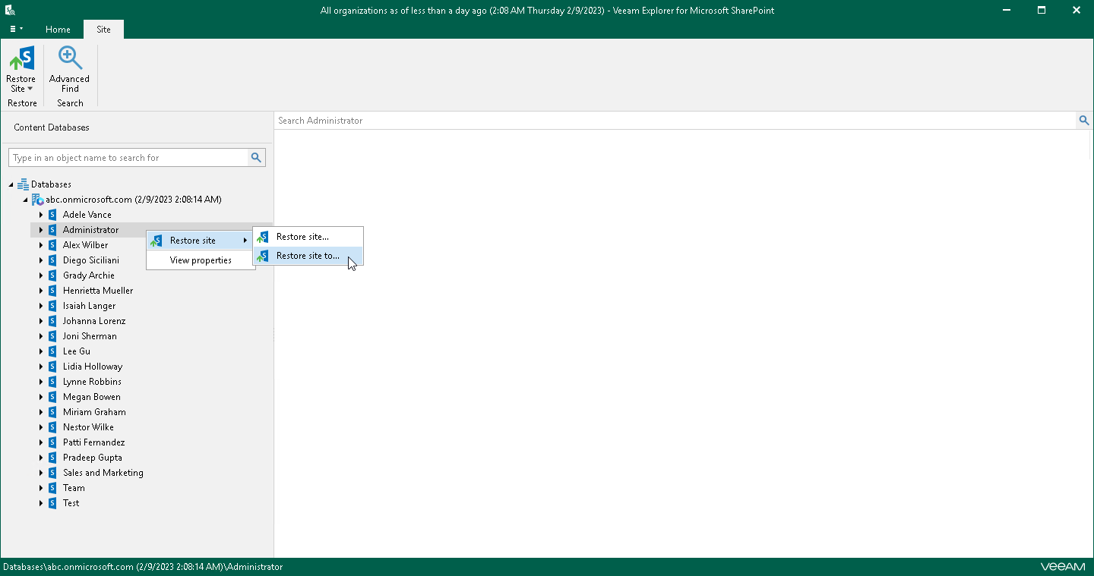Image resolution: width=1094 pixels, height=576 pixels.
Task: Click the Veeam application icon in title bar
Action: 10,10
